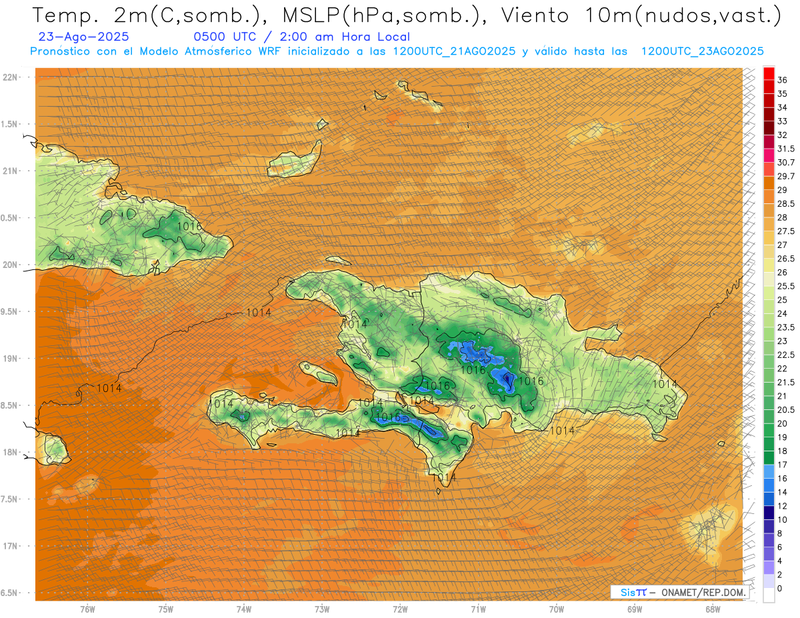
Task: Click the longitude label "76W"
Action: [87, 609]
